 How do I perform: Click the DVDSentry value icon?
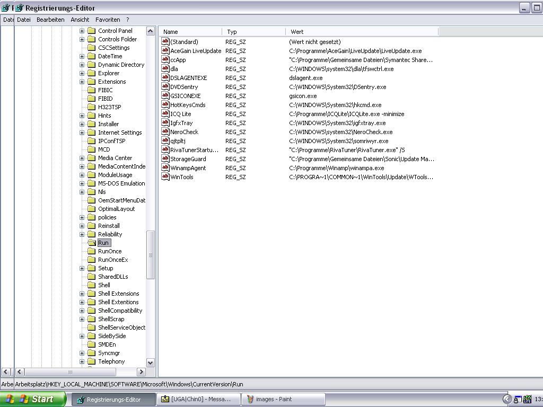pyautogui.click(x=165, y=86)
